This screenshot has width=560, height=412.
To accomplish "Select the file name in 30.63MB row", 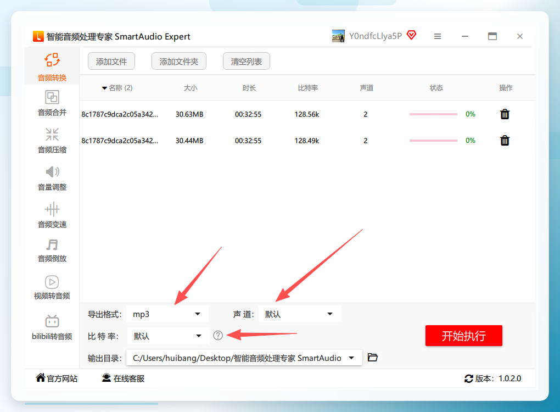I will [x=120, y=114].
